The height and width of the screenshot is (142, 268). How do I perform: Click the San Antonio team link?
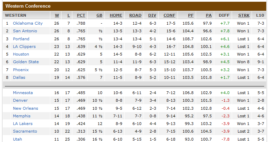click(25, 31)
